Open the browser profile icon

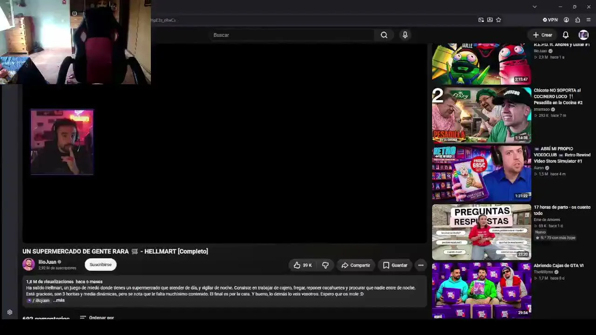pos(566,20)
